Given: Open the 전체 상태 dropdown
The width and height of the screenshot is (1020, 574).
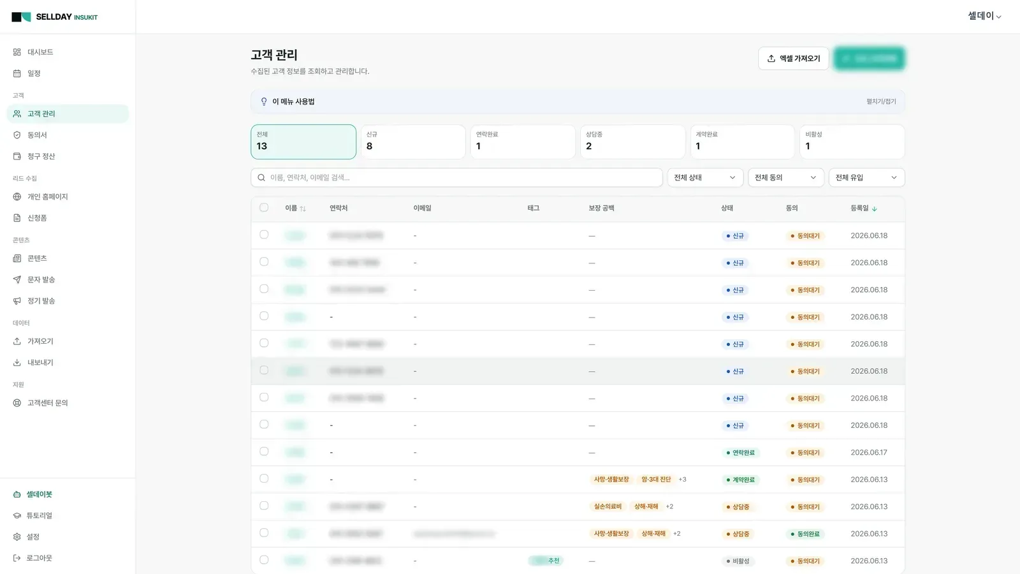Looking at the screenshot, I should click(x=704, y=178).
